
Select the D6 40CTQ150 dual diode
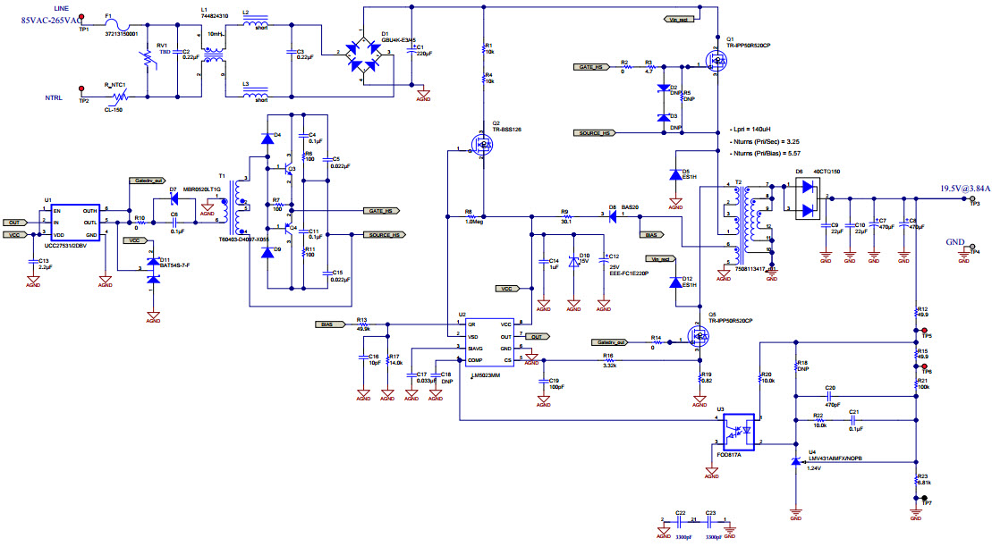[x=807, y=198]
